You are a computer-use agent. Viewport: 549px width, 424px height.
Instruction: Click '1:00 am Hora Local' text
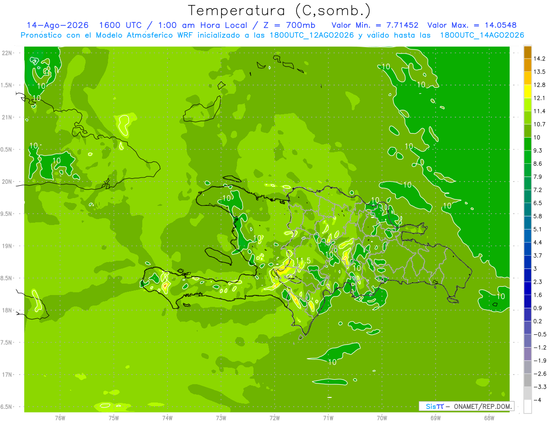point(202,25)
